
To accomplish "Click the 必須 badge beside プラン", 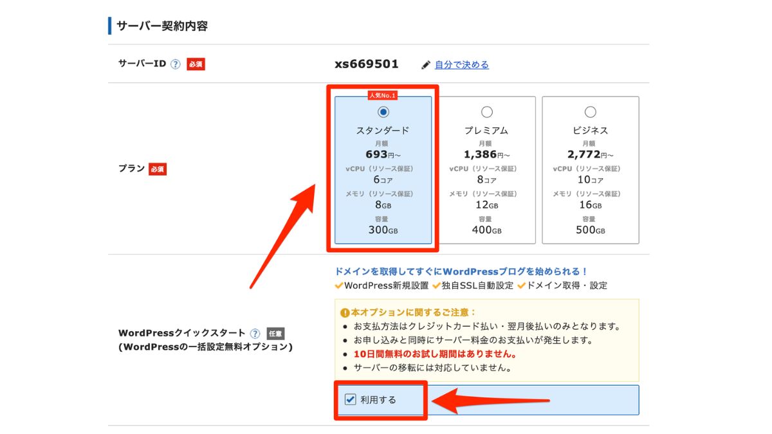I will [158, 168].
